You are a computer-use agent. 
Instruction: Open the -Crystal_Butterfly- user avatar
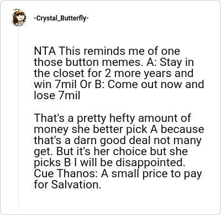(x=18, y=18)
